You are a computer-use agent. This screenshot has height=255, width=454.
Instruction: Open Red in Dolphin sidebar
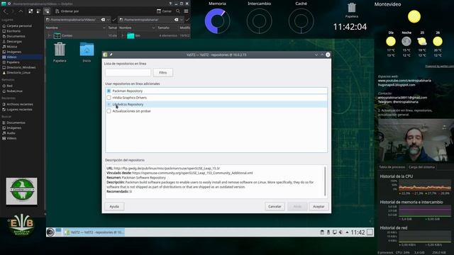click(9, 86)
